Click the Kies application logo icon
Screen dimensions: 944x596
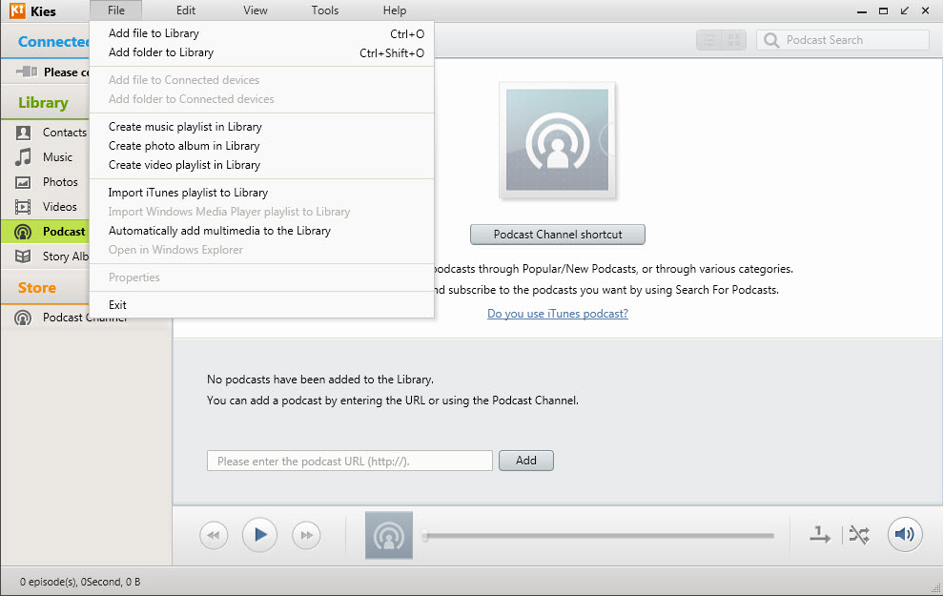click(x=17, y=10)
